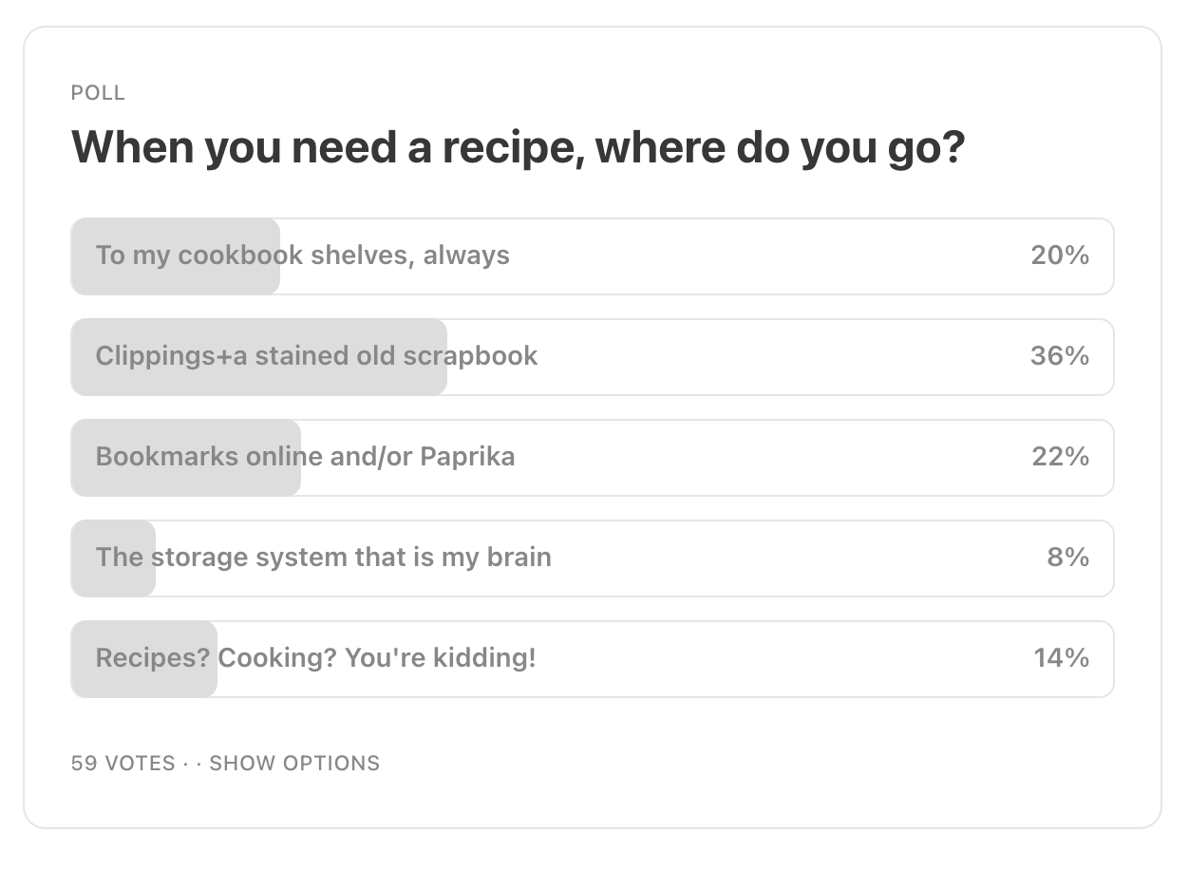The image size is (1189, 870).
Task: Click the 36% result for scrapbook option
Action: pos(1060,356)
